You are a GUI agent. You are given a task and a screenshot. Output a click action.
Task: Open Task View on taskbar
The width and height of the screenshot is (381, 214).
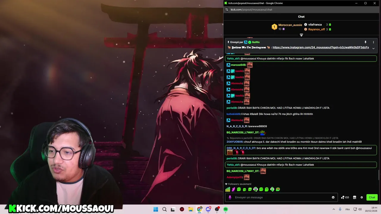pos(173,209)
